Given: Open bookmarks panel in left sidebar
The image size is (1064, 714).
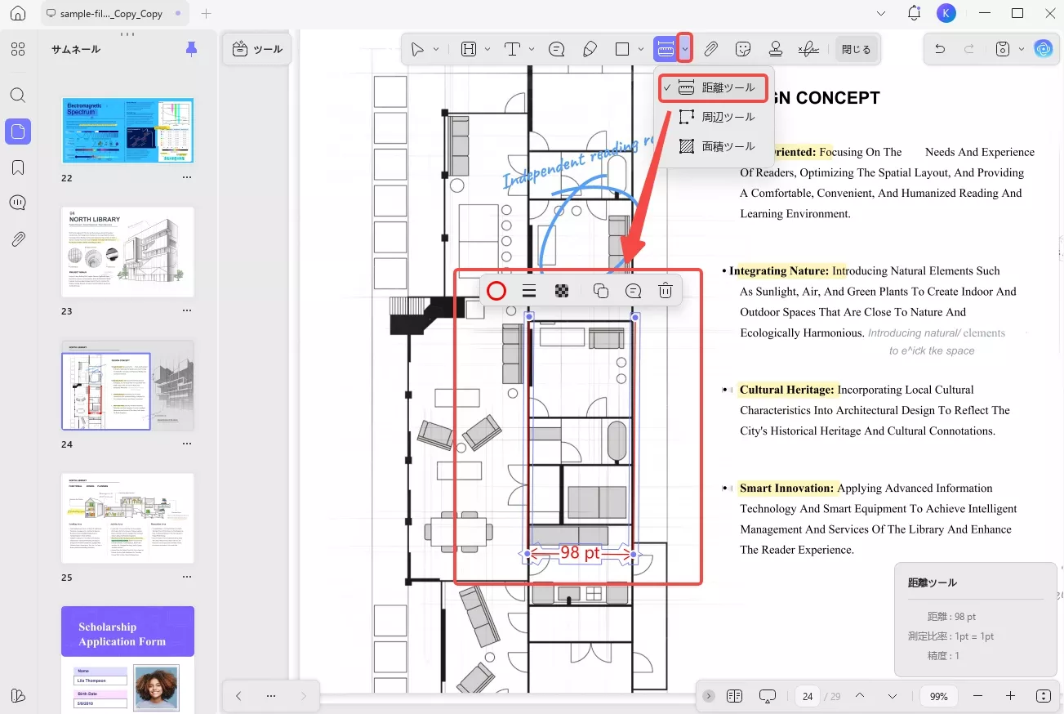Looking at the screenshot, I should [18, 167].
